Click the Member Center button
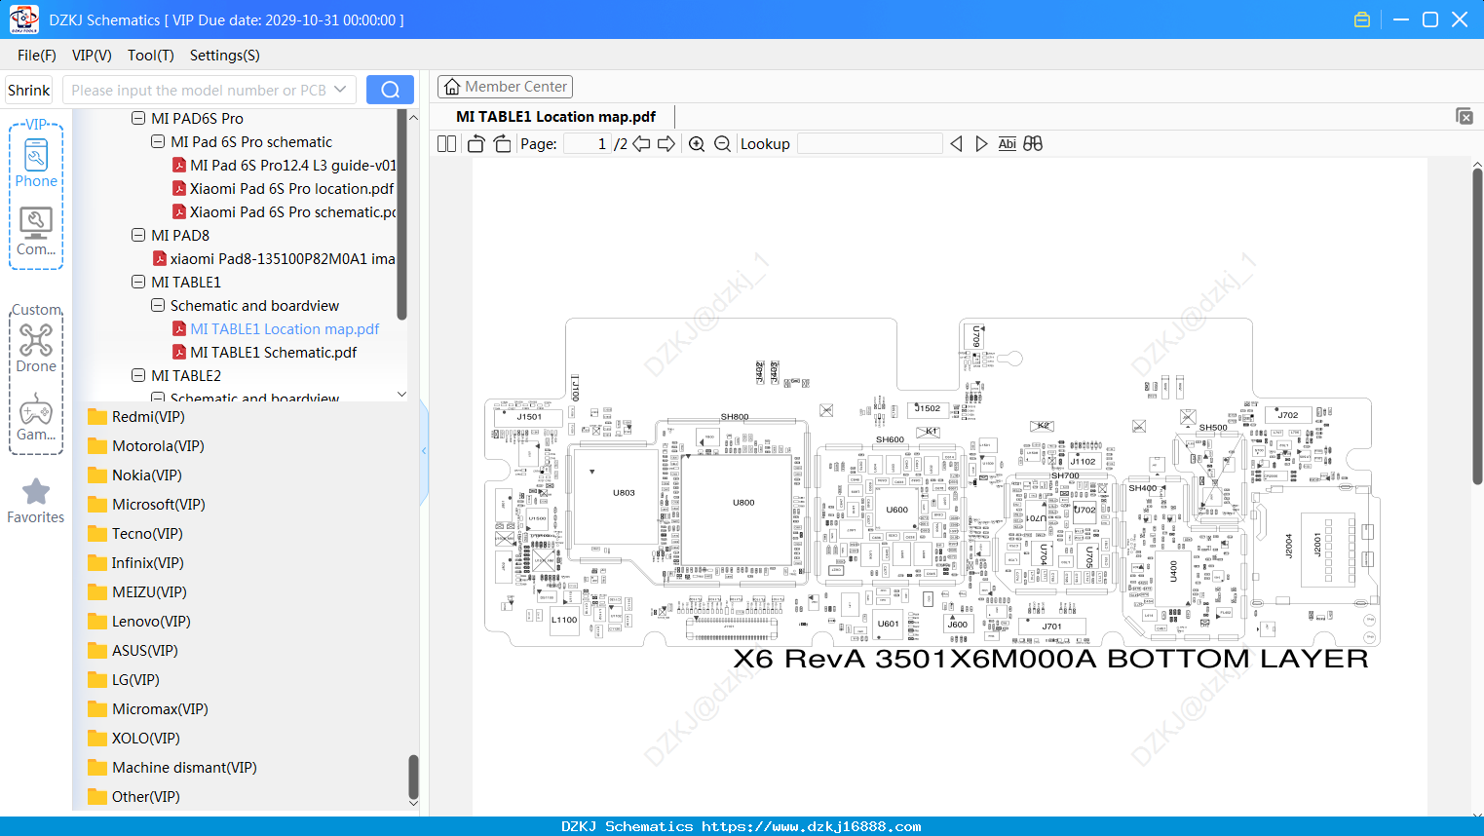Image resolution: width=1484 pixels, height=836 pixels. tap(505, 87)
